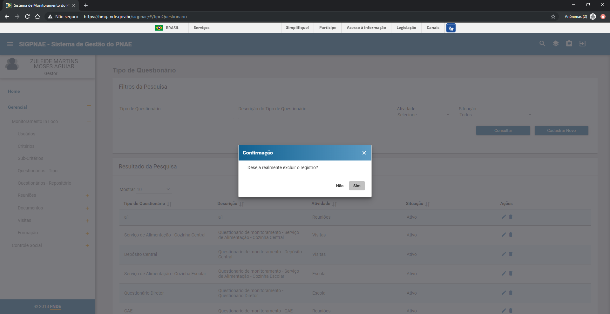
Task: Bookmark page with the star icon
Action: (553, 17)
